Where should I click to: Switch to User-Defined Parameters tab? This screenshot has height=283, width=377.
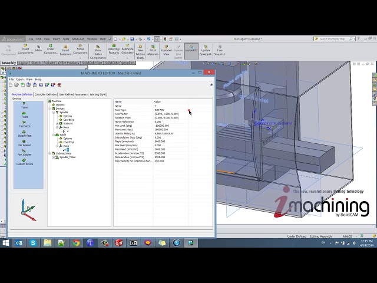pyautogui.click(x=73, y=94)
